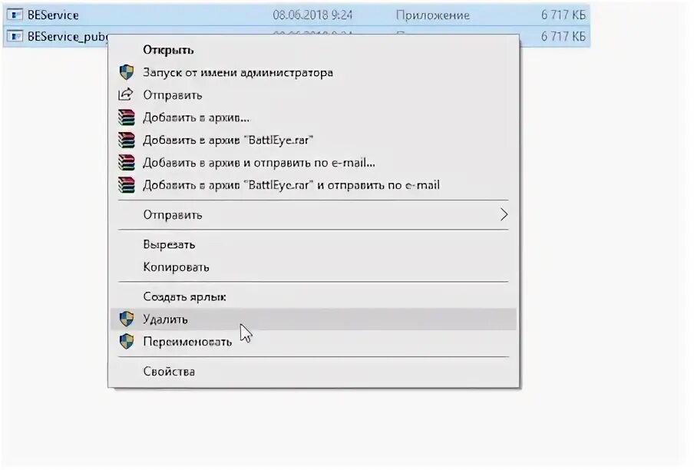Choose Переименовать menu item
The image size is (694, 470).
coord(187,342)
